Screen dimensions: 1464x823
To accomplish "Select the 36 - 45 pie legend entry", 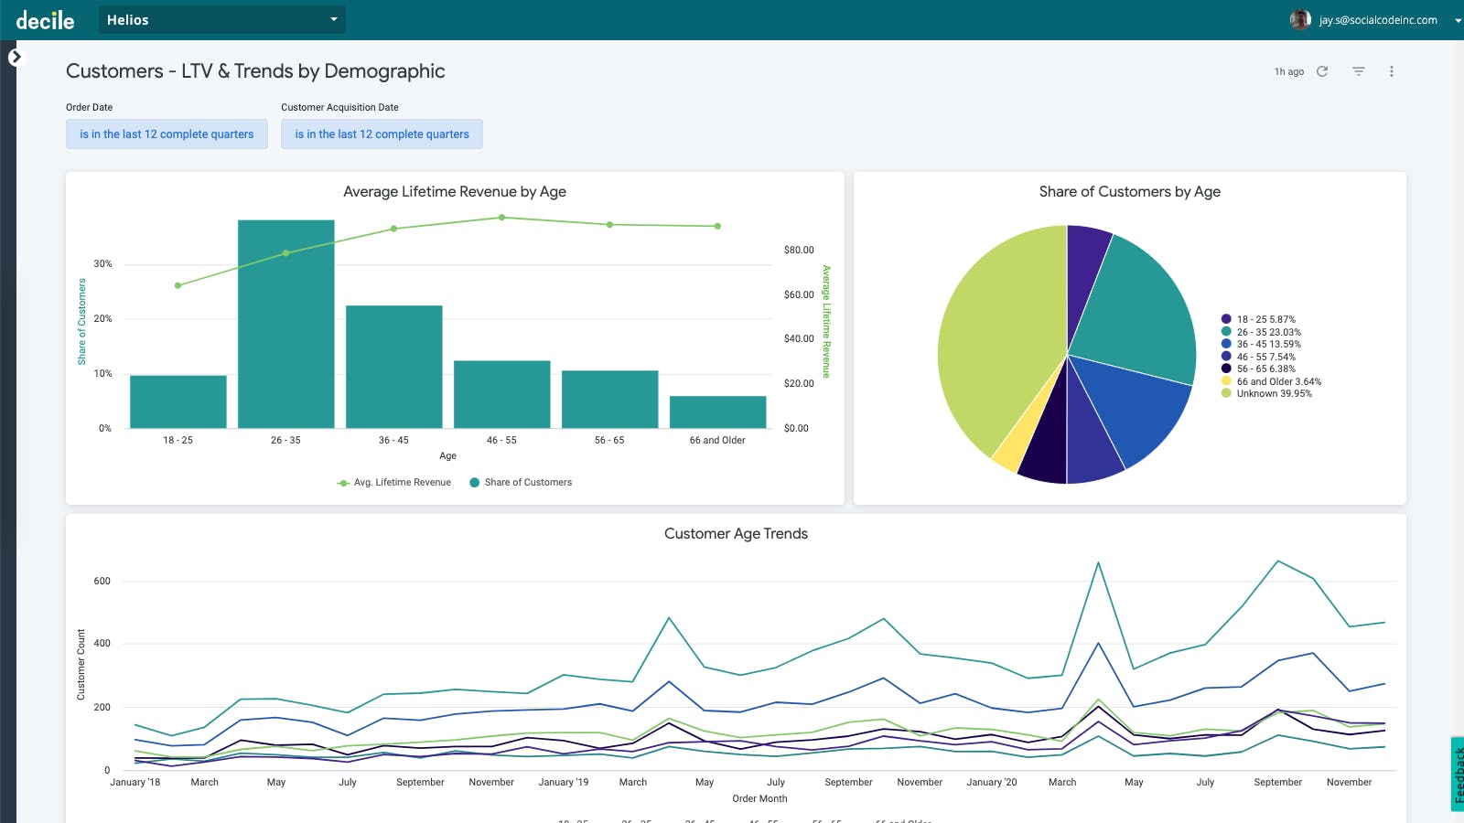I will point(1261,344).
